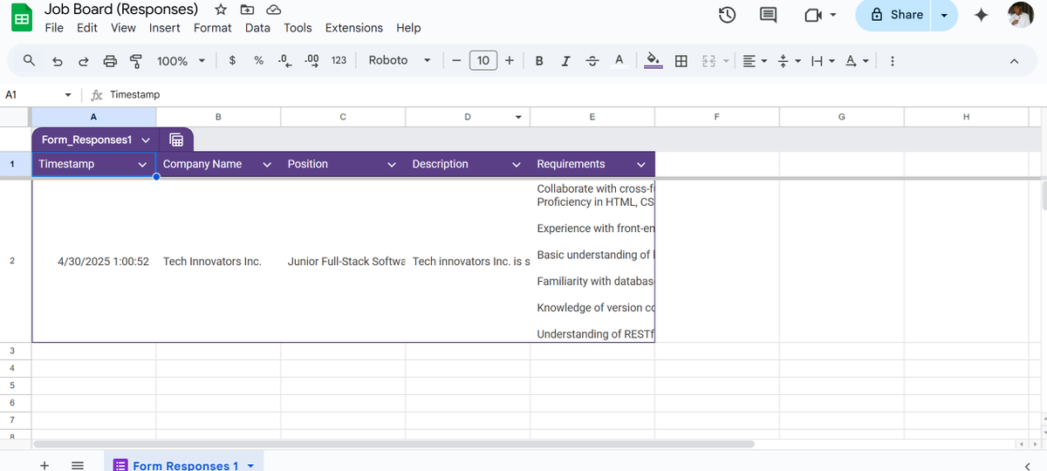1047x471 pixels.
Task: Open the Timestamp column filter dropdown
Action: (x=142, y=164)
